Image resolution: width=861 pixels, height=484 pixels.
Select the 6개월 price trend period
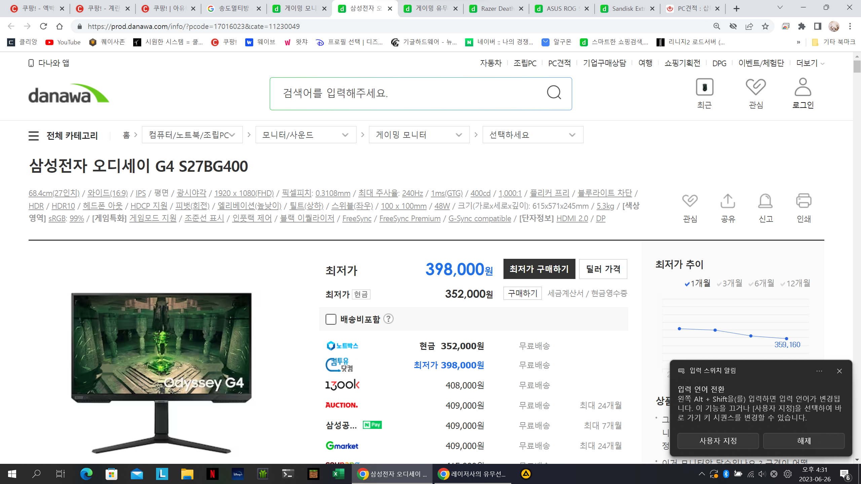[x=761, y=283]
